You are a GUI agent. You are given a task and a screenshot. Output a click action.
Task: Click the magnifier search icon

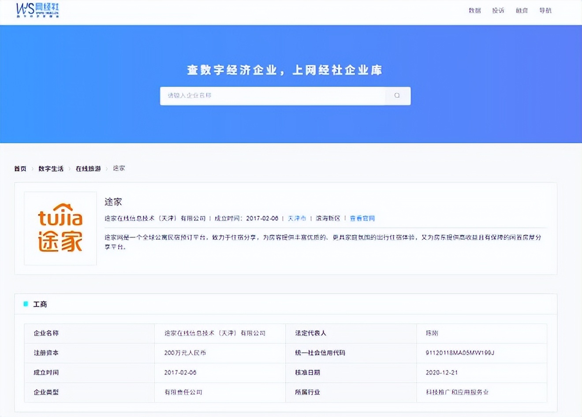click(x=397, y=96)
